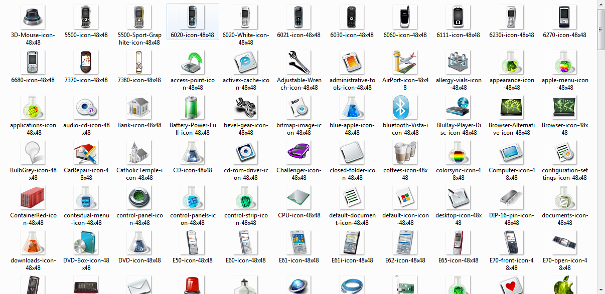
Task: Click the CarRepair-icon-48x48 file
Action: click(x=86, y=152)
